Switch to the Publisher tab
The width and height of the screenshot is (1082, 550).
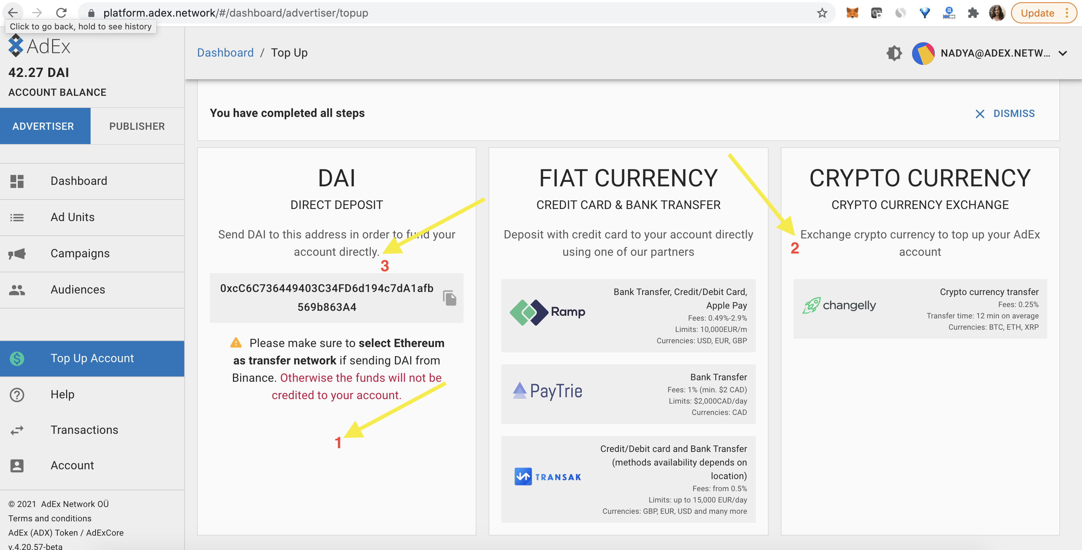pyautogui.click(x=137, y=126)
